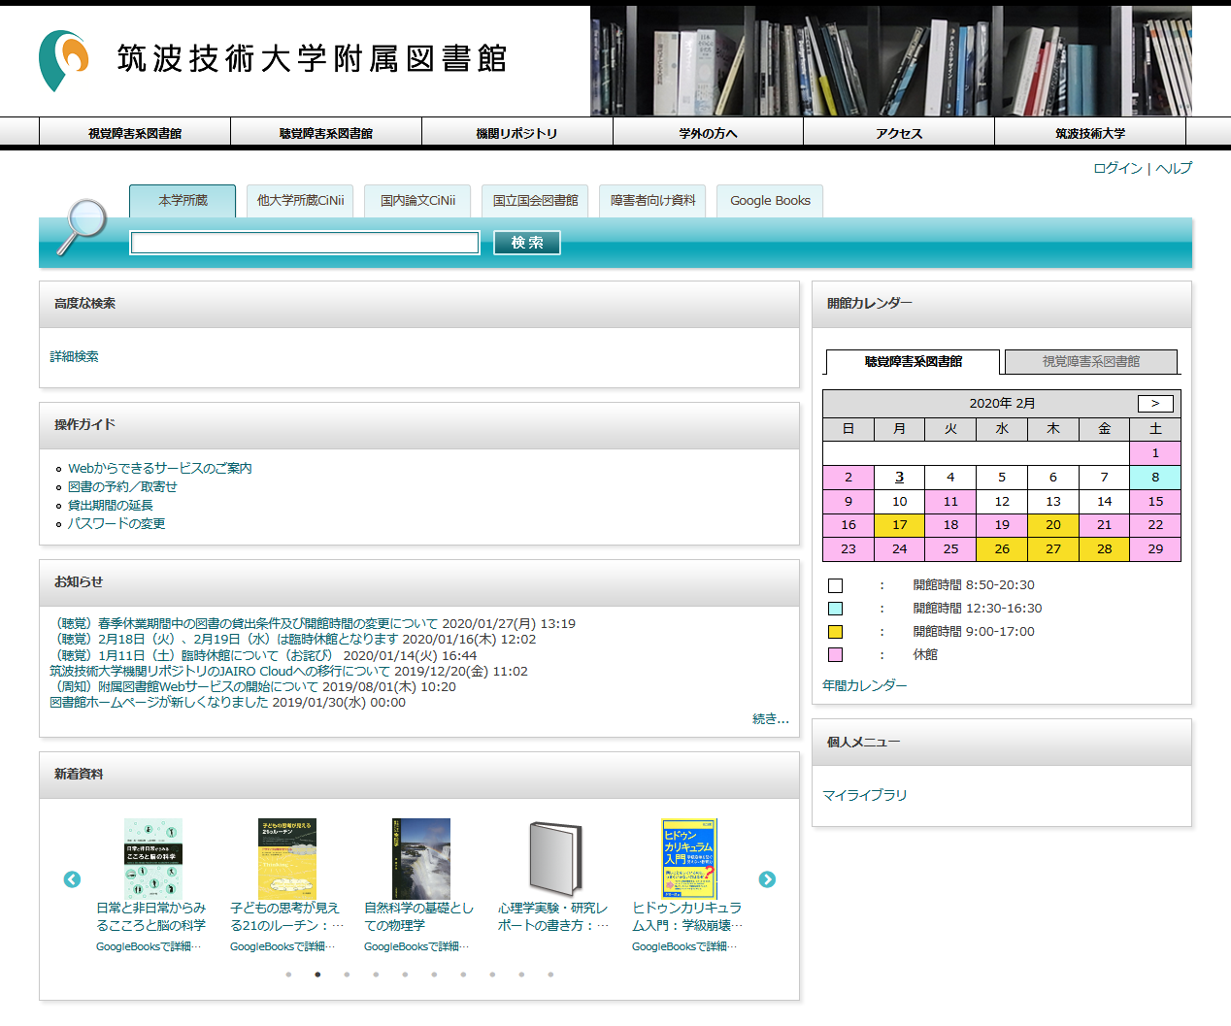Open 貸出期間の延長 guide link
The image size is (1231, 1026).
pos(111,505)
